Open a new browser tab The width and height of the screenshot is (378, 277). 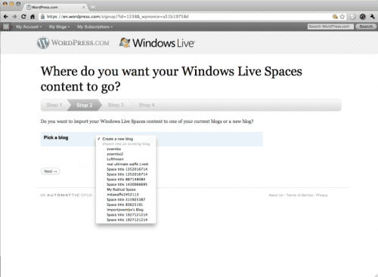(x=93, y=7)
